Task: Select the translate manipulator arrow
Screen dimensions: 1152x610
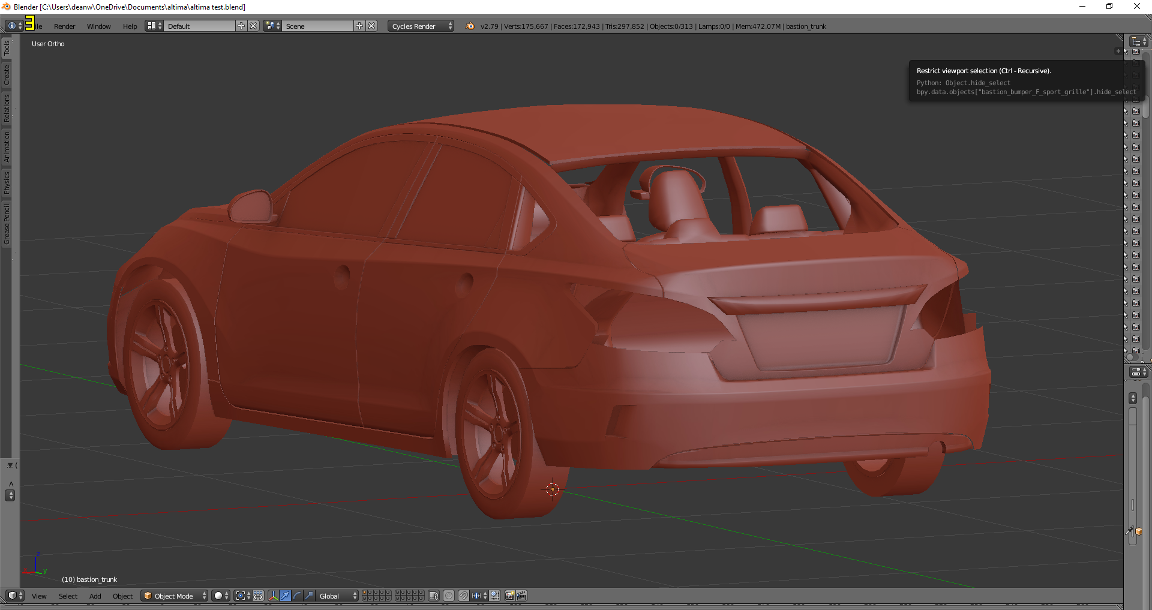Action: 286,596
